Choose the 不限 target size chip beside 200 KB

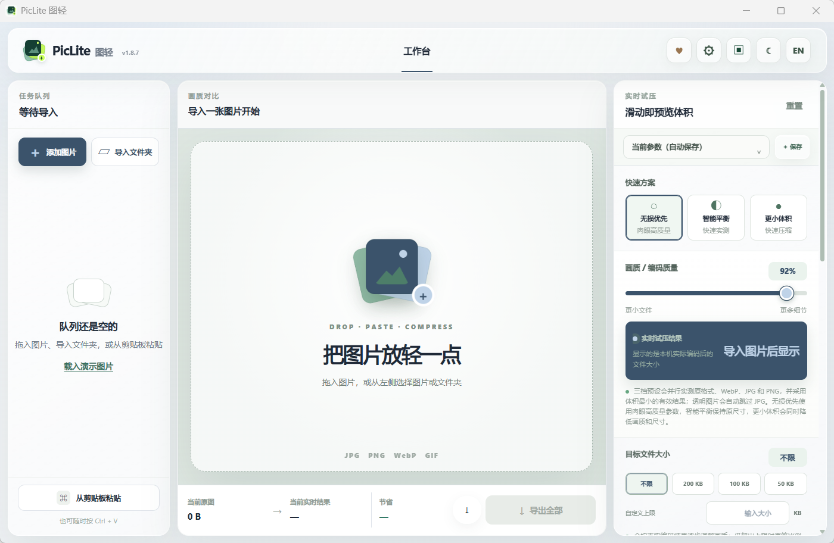(x=646, y=484)
